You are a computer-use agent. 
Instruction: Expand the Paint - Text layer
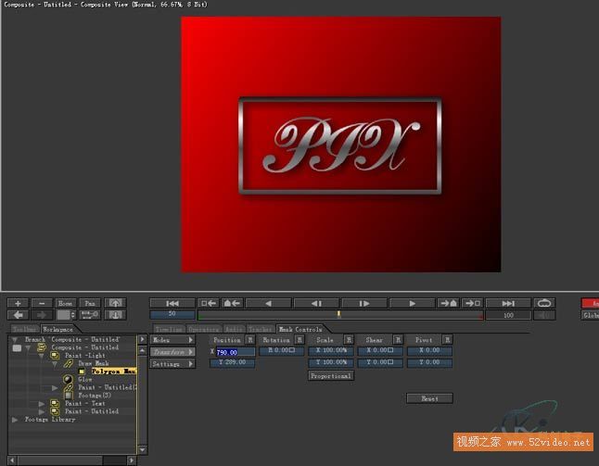click(41, 403)
